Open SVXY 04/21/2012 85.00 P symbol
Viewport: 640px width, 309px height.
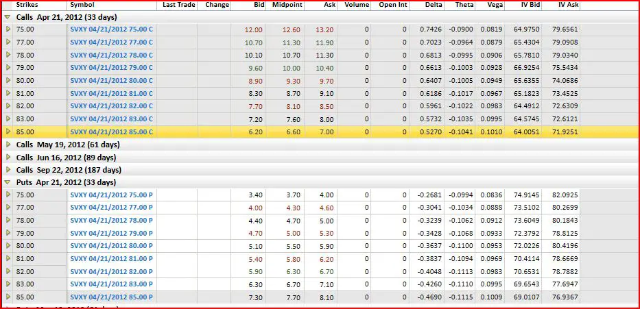[111, 297]
